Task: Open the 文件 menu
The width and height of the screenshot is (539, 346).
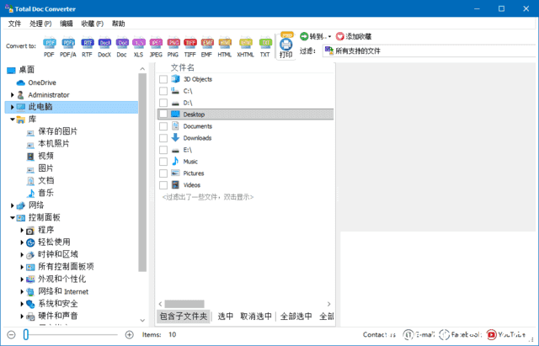Action: pos(15,24)
